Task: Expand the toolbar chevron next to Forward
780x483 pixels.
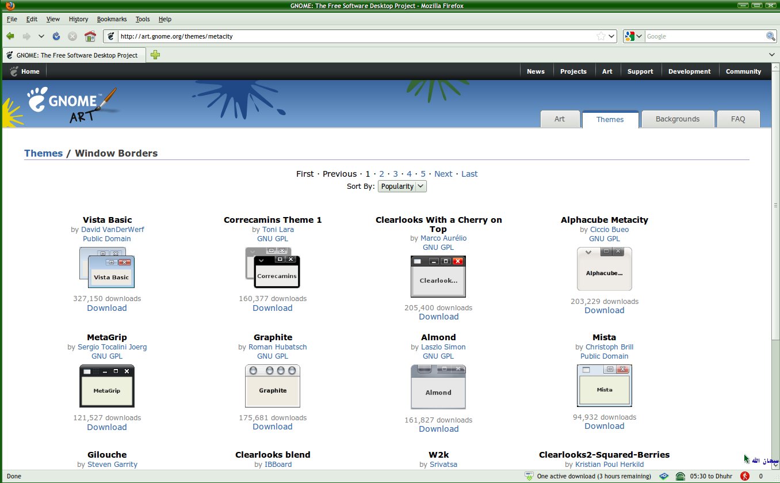Action: point(41,36)
